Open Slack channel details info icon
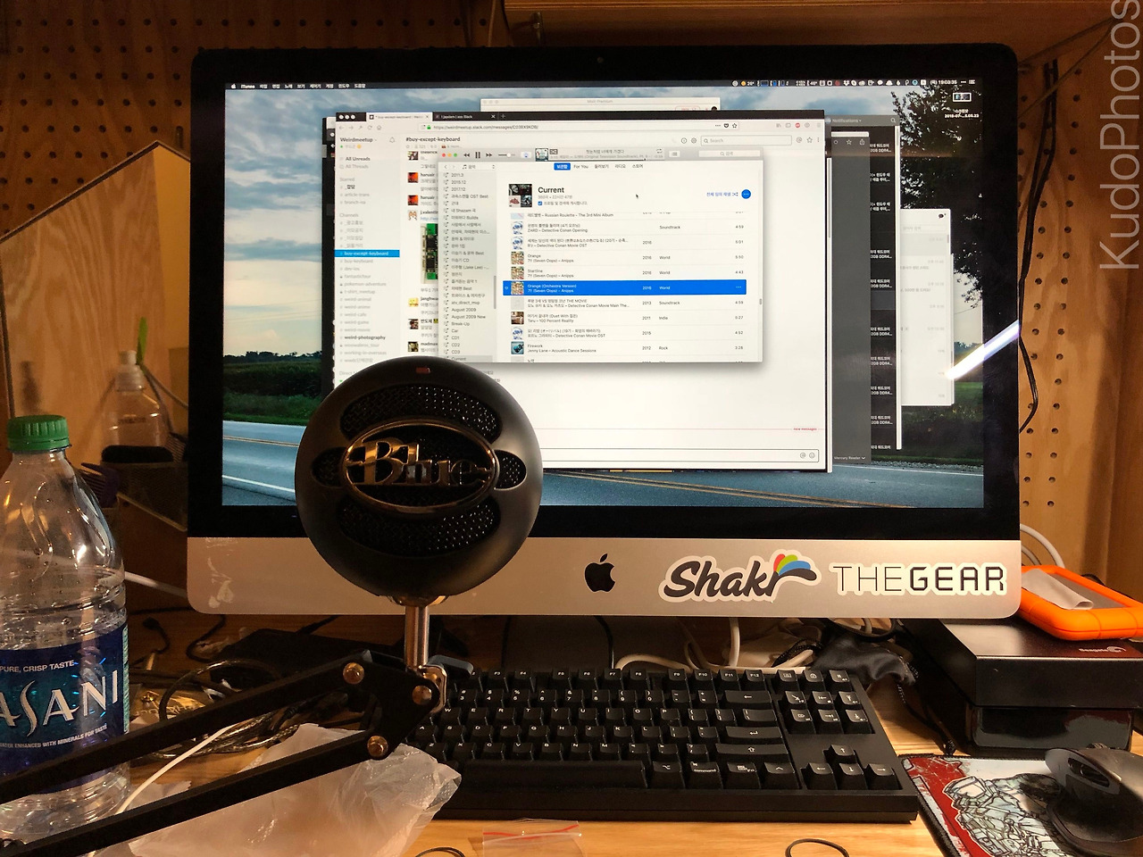 coord(684,140)
